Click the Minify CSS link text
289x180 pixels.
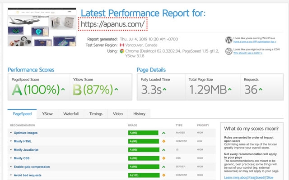(x=22, y=158)
